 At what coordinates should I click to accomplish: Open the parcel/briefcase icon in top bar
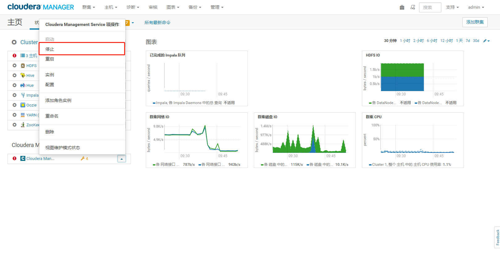[402, 7]
